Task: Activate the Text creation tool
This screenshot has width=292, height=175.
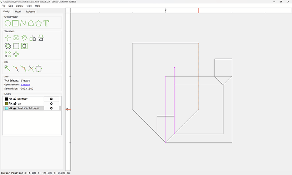Action: click(46, 23)
